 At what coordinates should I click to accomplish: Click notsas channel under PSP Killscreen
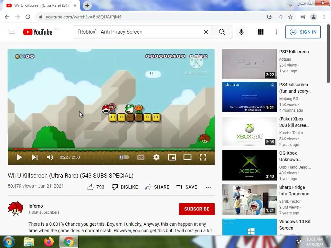coord(285,59)
